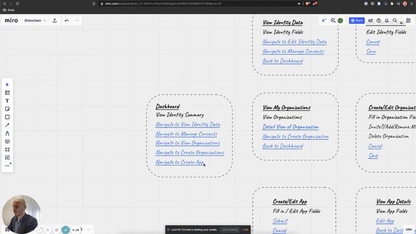Viewport: 416px width, 234px height.
Task: Redo the last action
Action: click(x=77, y=21)
